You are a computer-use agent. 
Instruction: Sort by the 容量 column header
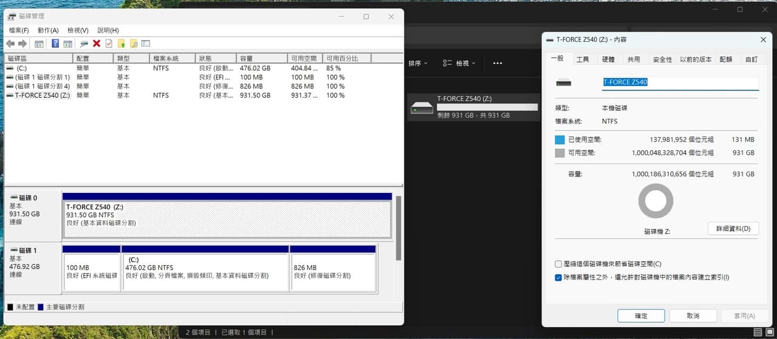(262, 58)
